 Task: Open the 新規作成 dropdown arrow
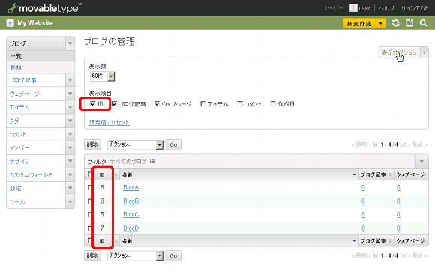(381, 23)
